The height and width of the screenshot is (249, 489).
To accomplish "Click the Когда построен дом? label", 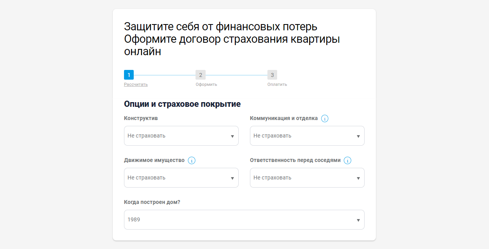I will pos(152,202).
